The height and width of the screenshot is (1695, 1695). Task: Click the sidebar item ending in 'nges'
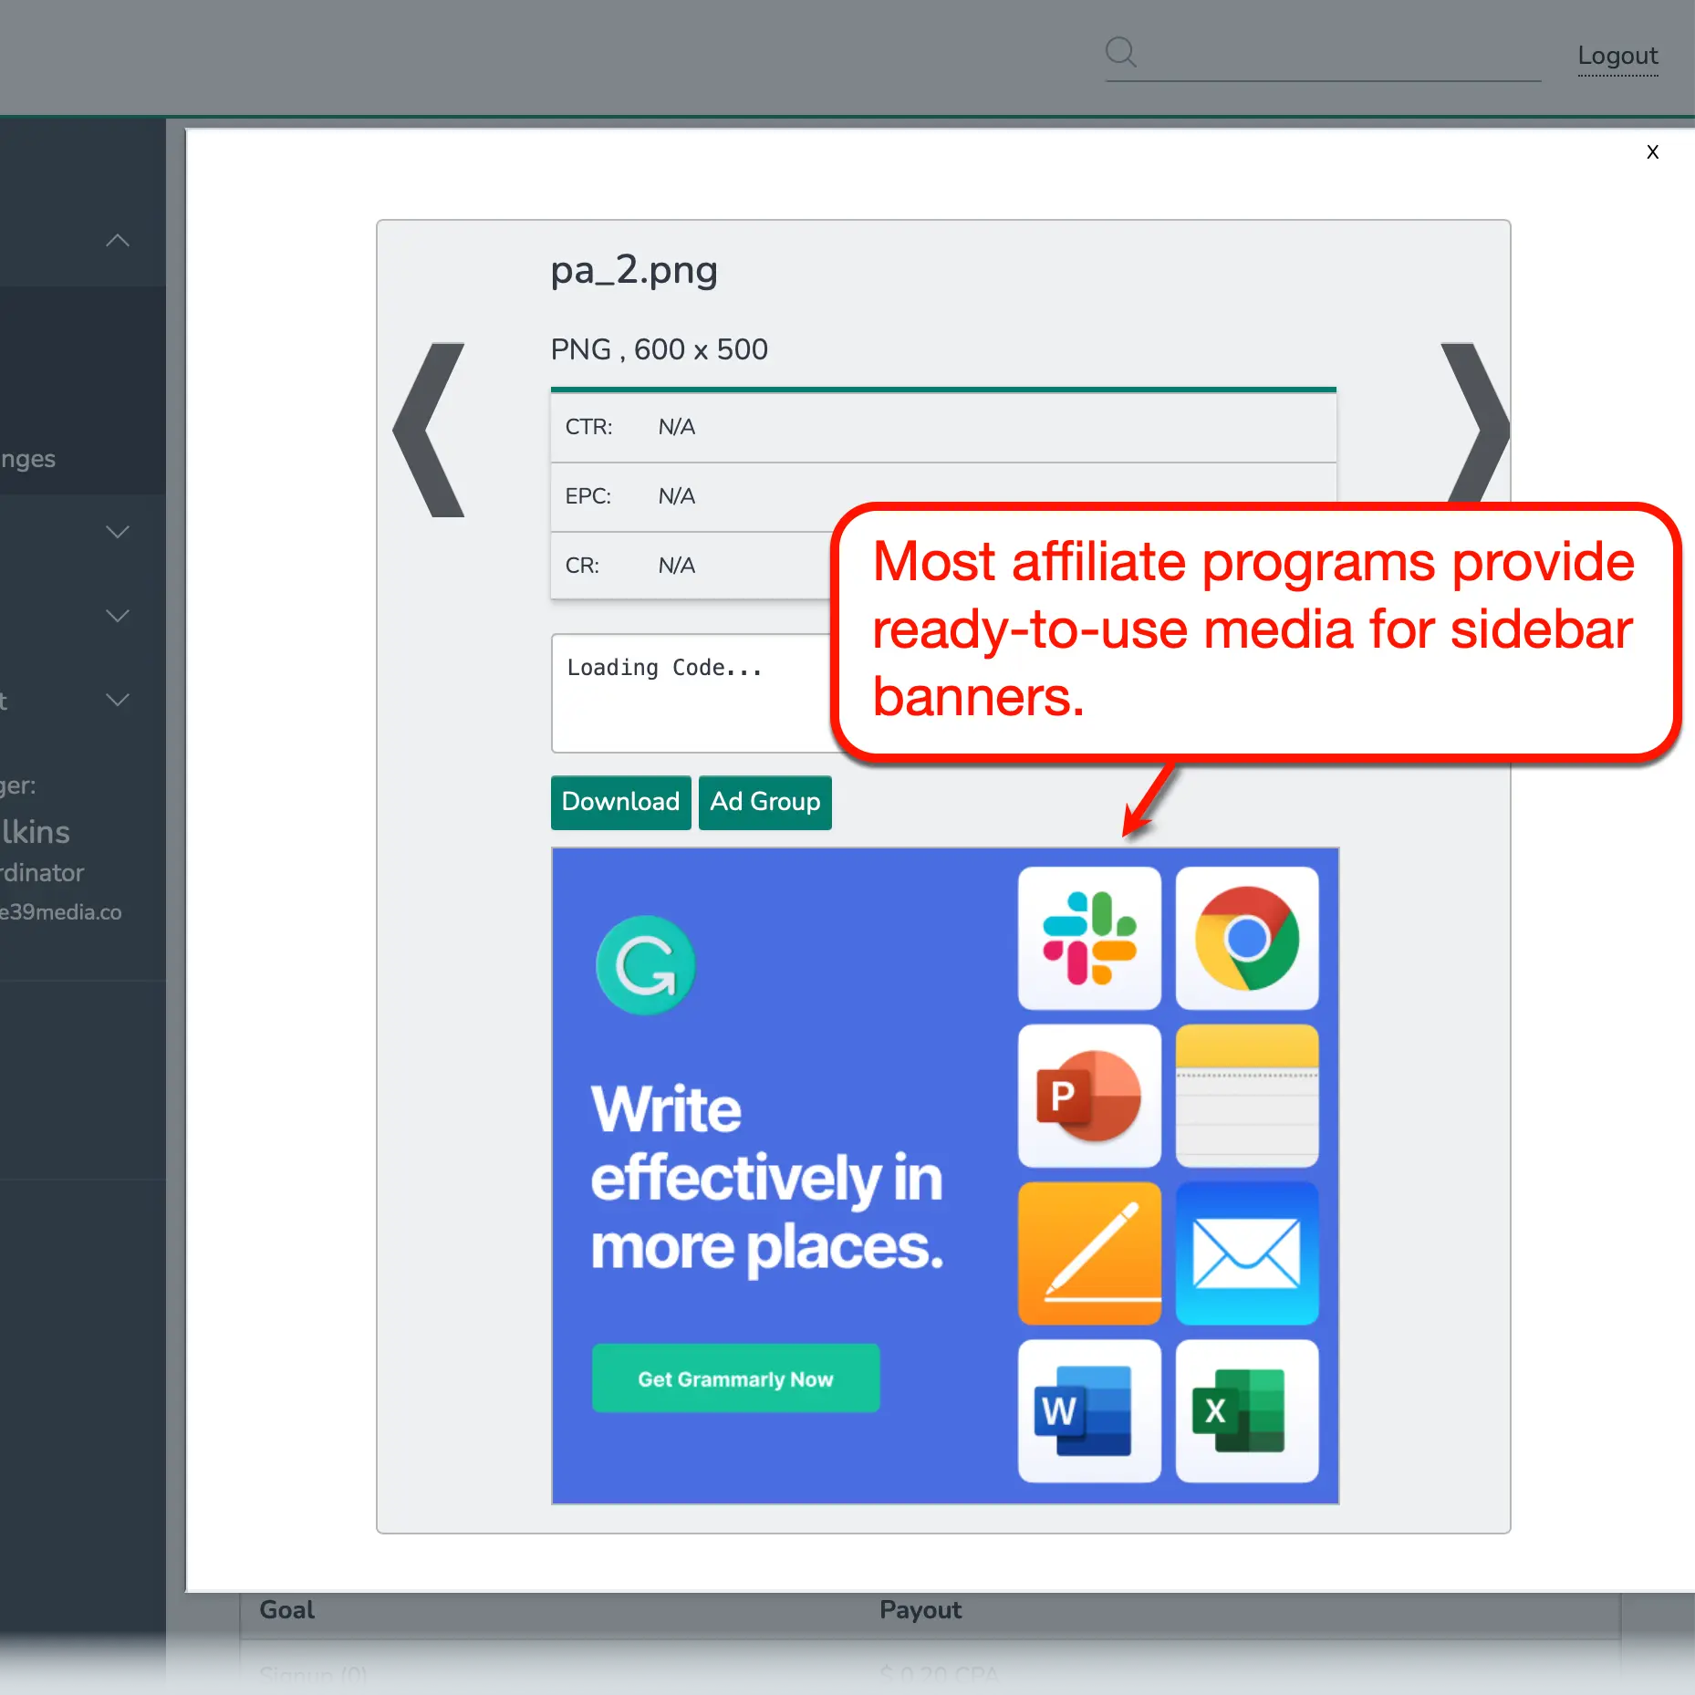click(x=28, y=459)
